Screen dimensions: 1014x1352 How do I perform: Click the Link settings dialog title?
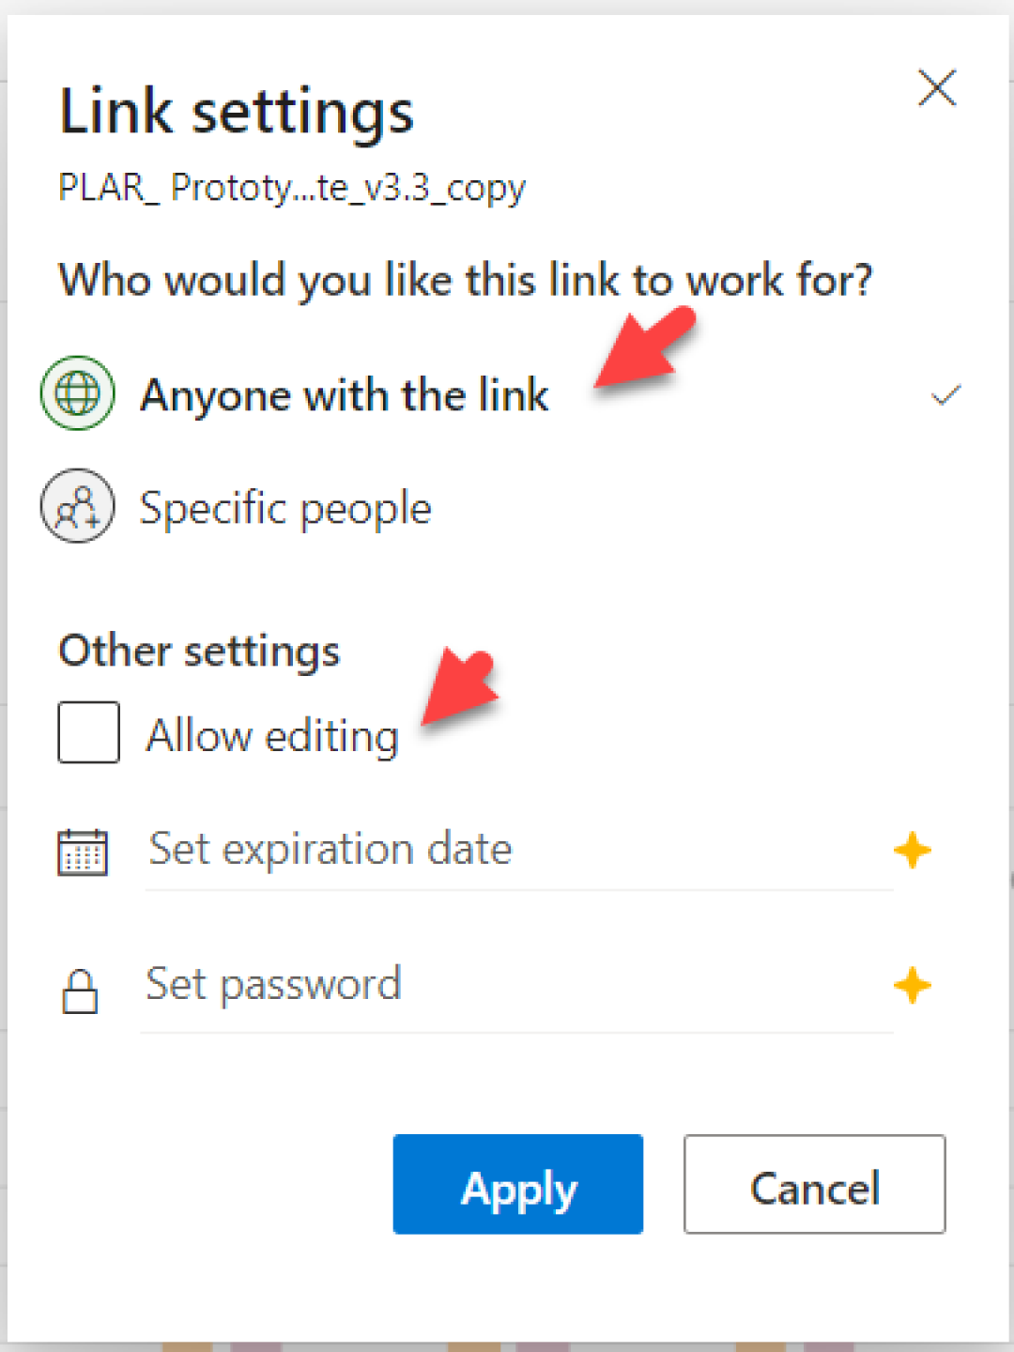tap(237, 110)
